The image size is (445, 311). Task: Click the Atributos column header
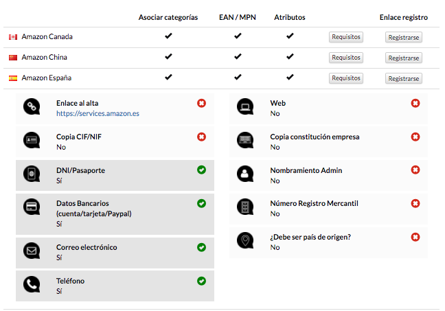coord(290,17)
